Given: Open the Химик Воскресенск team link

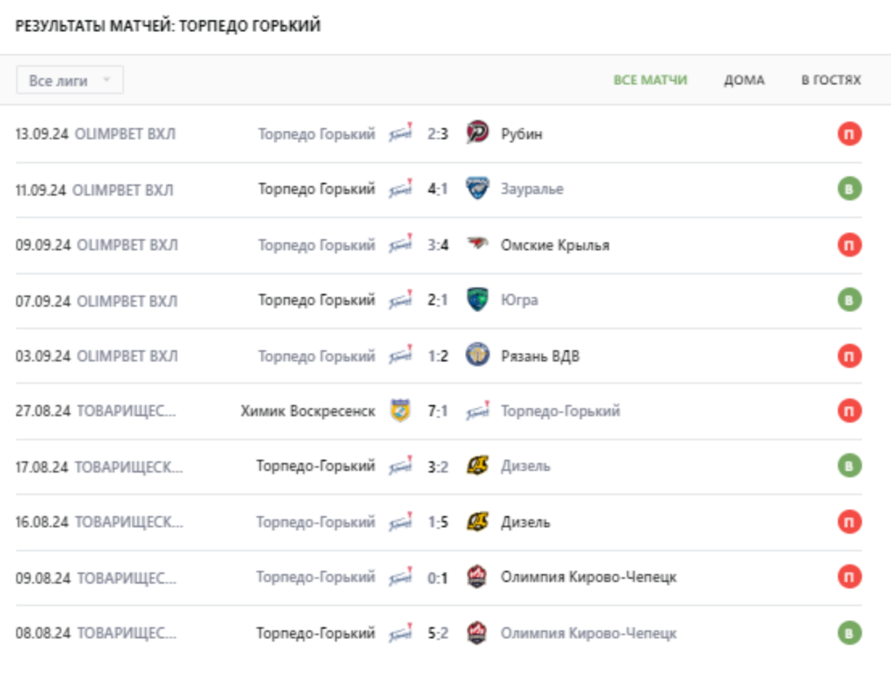Looking at the screenshot, I should [308, 411].
